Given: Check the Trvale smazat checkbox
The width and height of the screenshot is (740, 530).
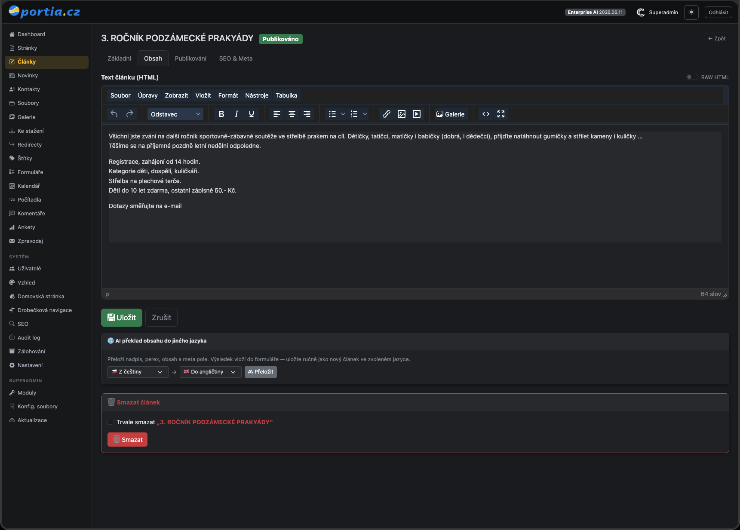Looking at the screenshot, I should coord(111,422).
